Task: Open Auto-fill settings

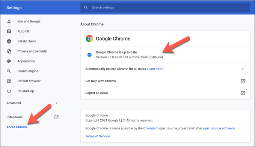Action: (x=23, y=31)
